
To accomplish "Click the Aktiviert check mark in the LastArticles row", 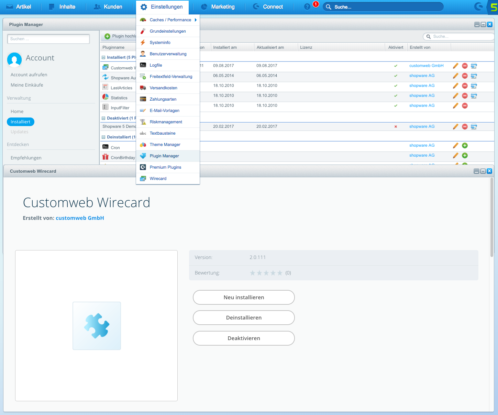I will click(396, 86).
